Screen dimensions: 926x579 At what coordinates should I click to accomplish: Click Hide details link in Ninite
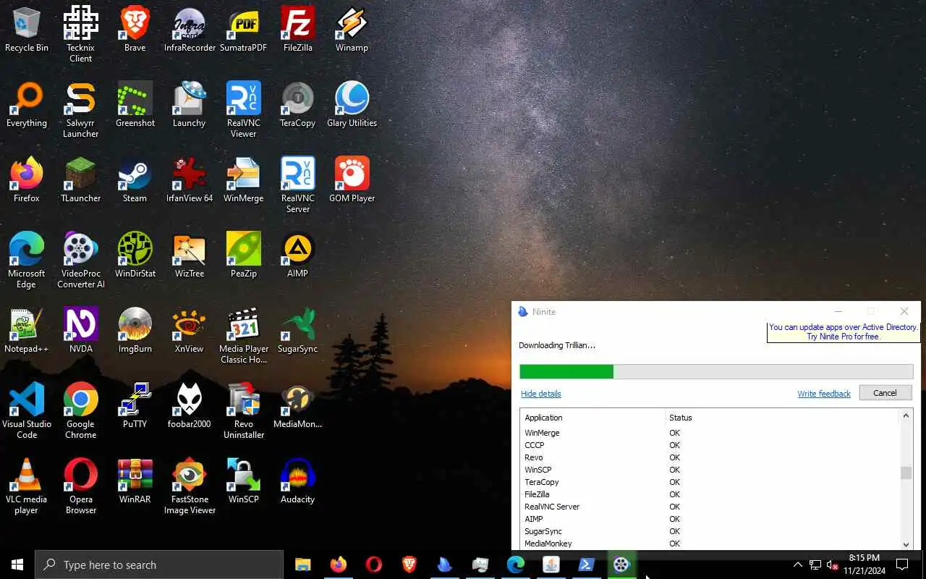pyautogui.click(x=541, y=394)
